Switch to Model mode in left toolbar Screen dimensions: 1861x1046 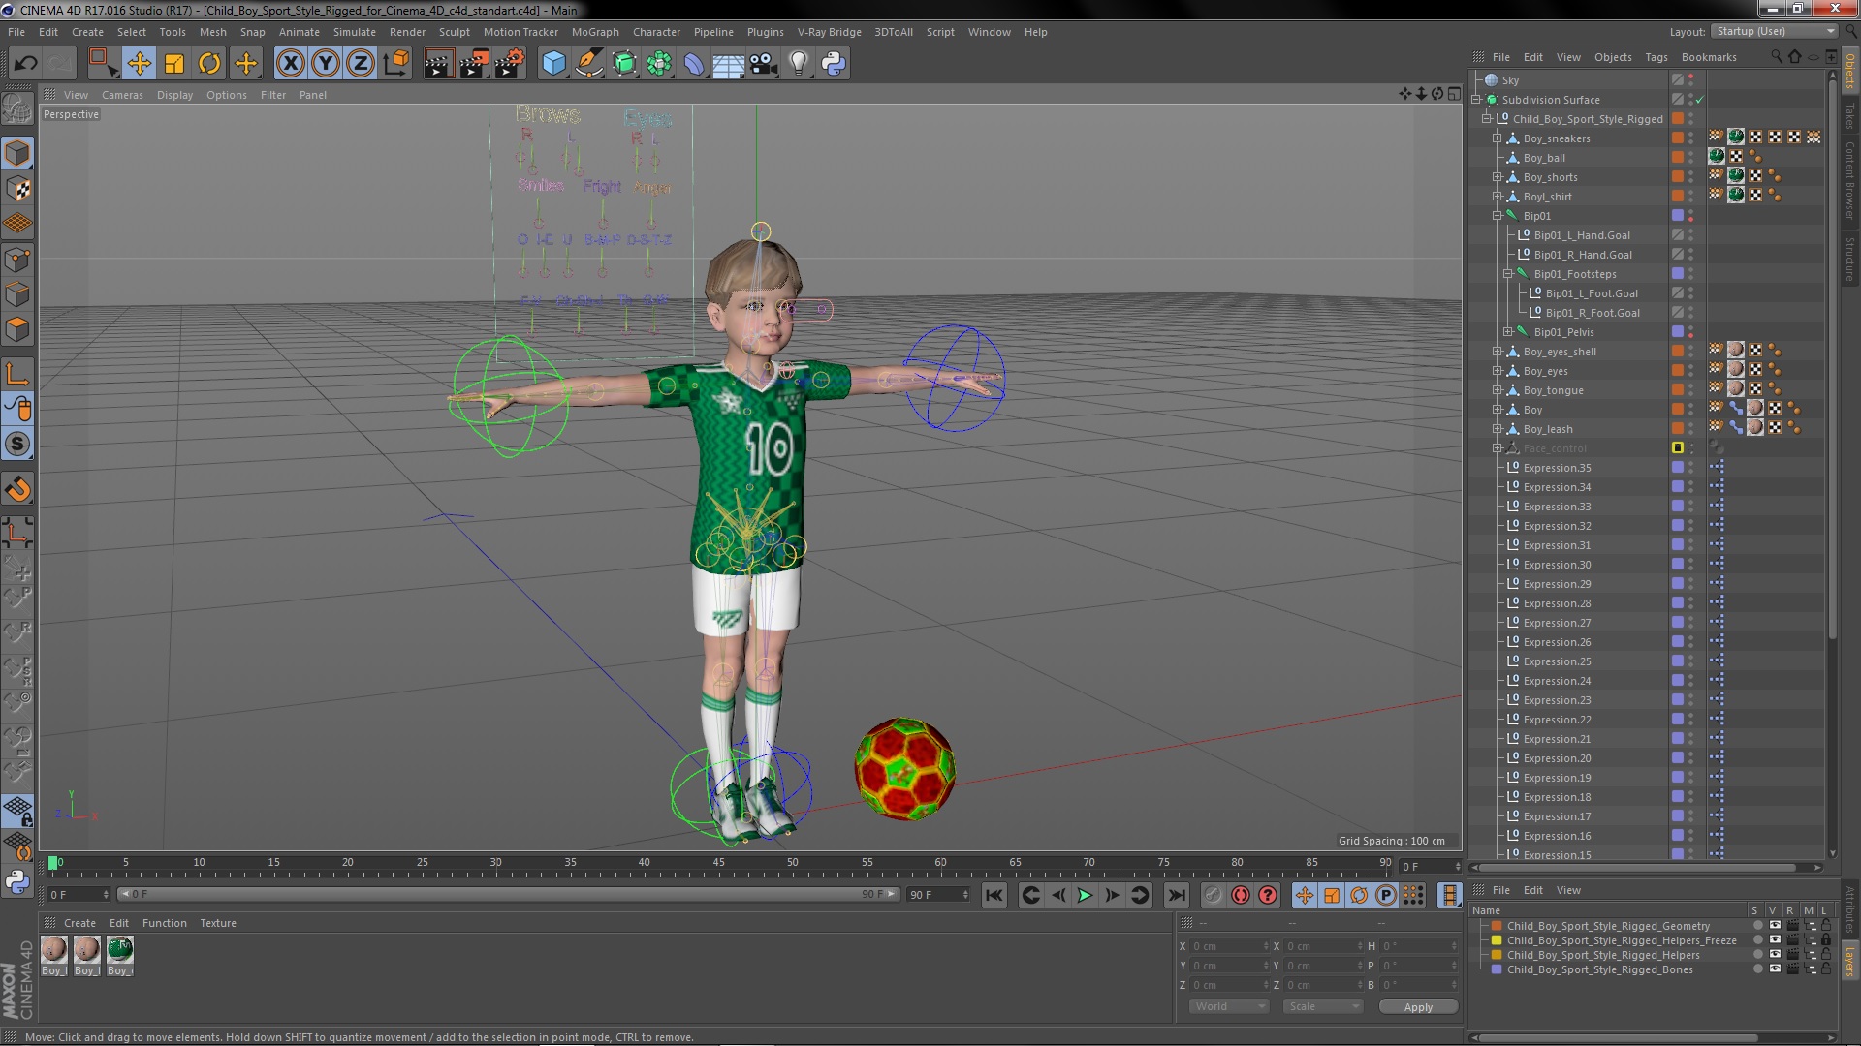click(17, 153)
